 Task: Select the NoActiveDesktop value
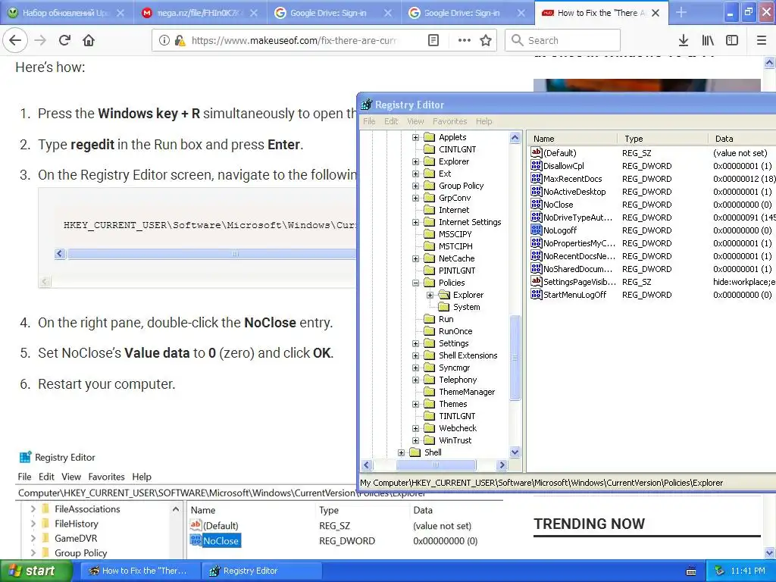point(574,192)
